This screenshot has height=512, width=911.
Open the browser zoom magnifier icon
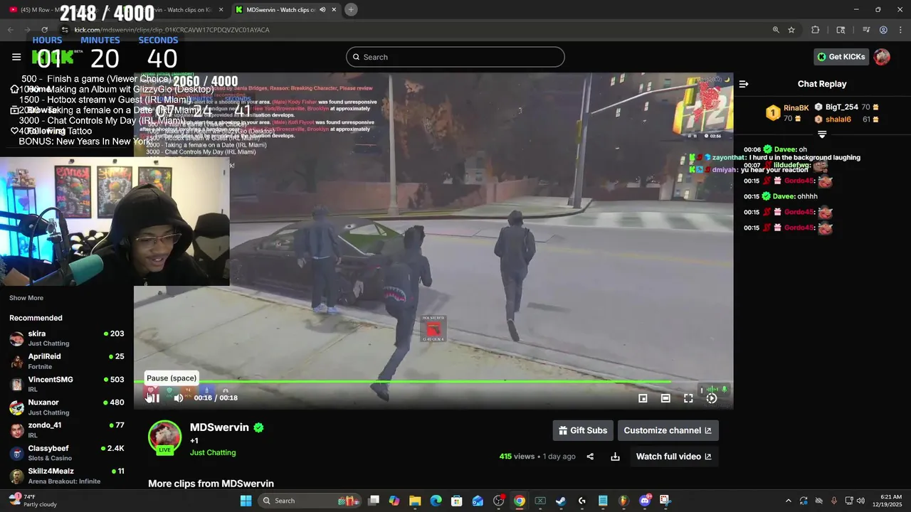tap(776, 30)
